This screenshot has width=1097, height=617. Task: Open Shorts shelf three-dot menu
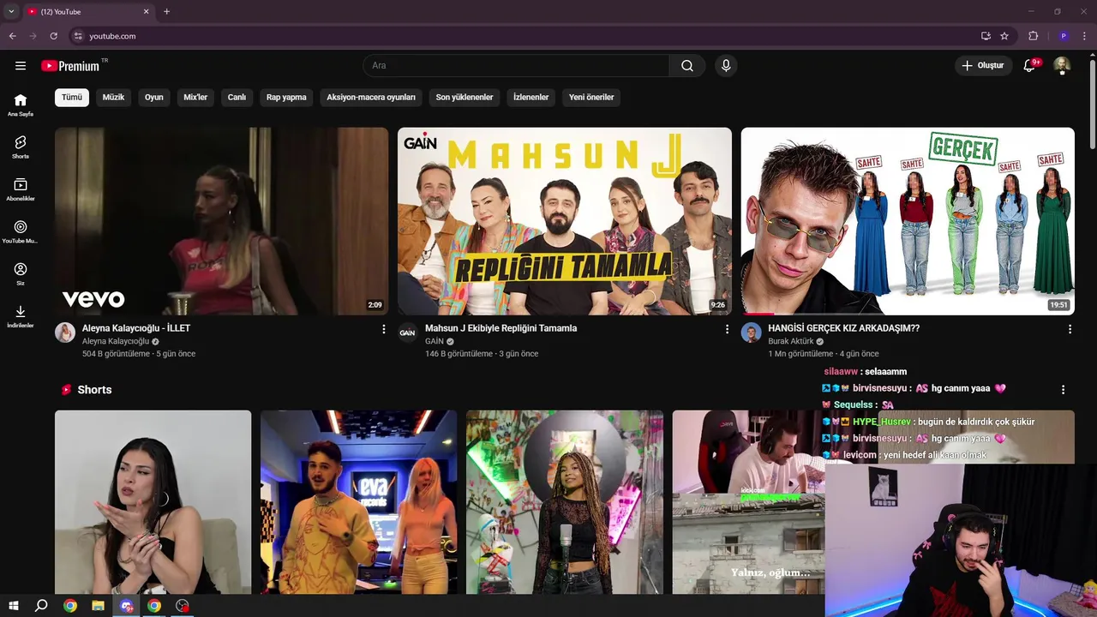[x=1063, y=390]
